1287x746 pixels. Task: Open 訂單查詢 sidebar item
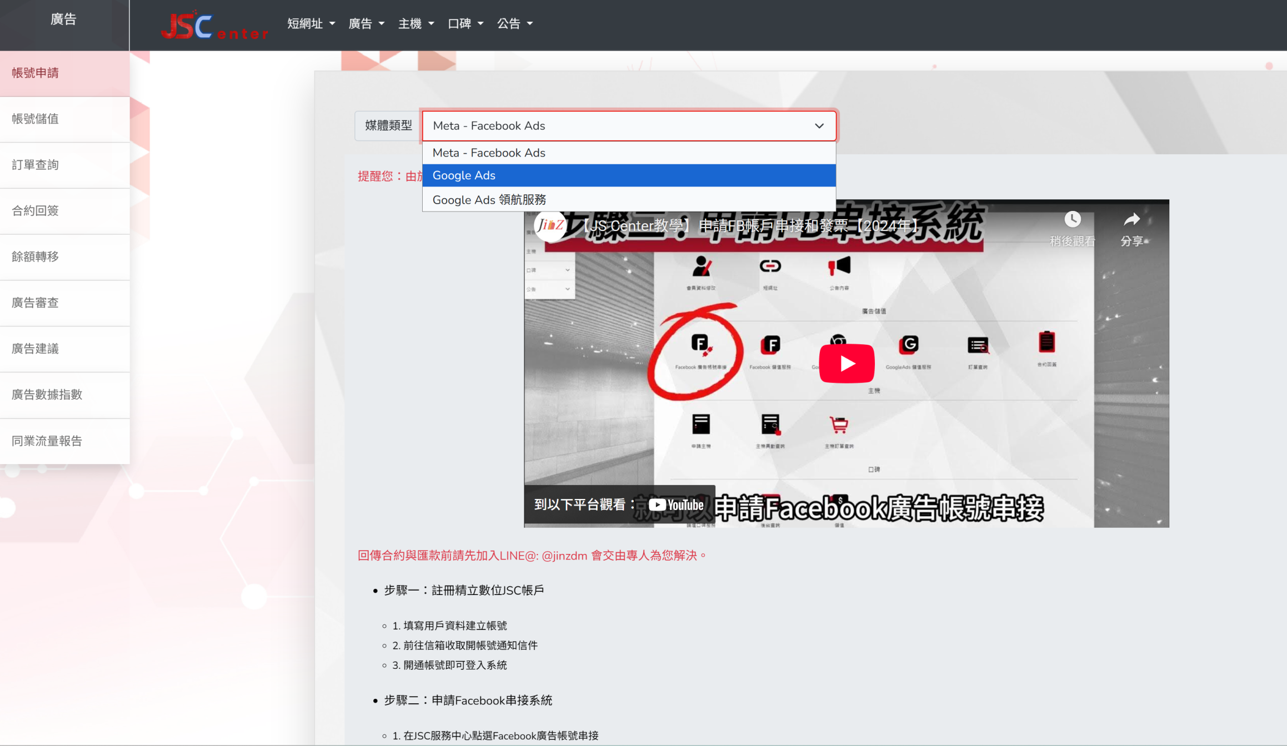pyautogui.click(x=36, y=165)
